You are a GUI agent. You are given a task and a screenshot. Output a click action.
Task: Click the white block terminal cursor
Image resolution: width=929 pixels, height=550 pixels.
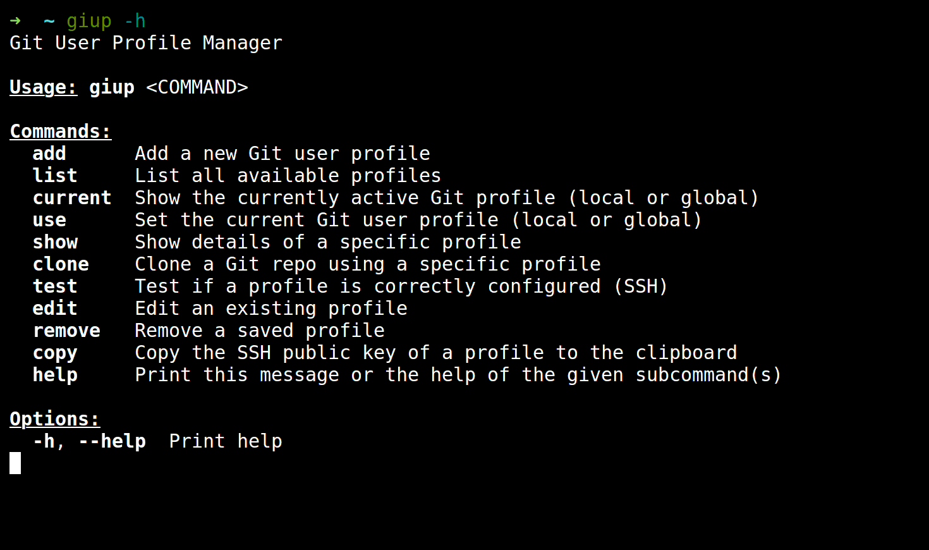15,463
